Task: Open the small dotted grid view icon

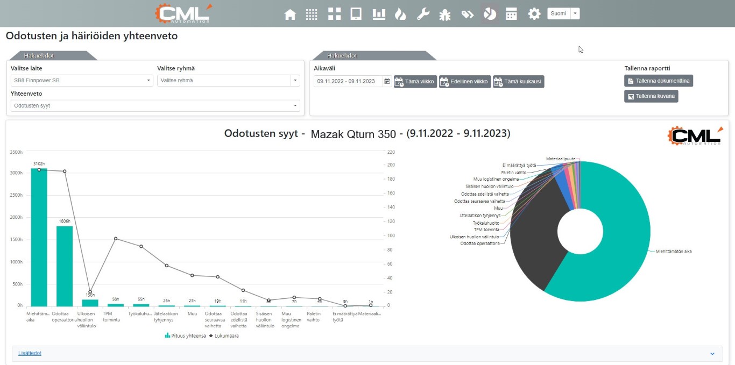Action: pyautogui.click(x=312, y=15)
